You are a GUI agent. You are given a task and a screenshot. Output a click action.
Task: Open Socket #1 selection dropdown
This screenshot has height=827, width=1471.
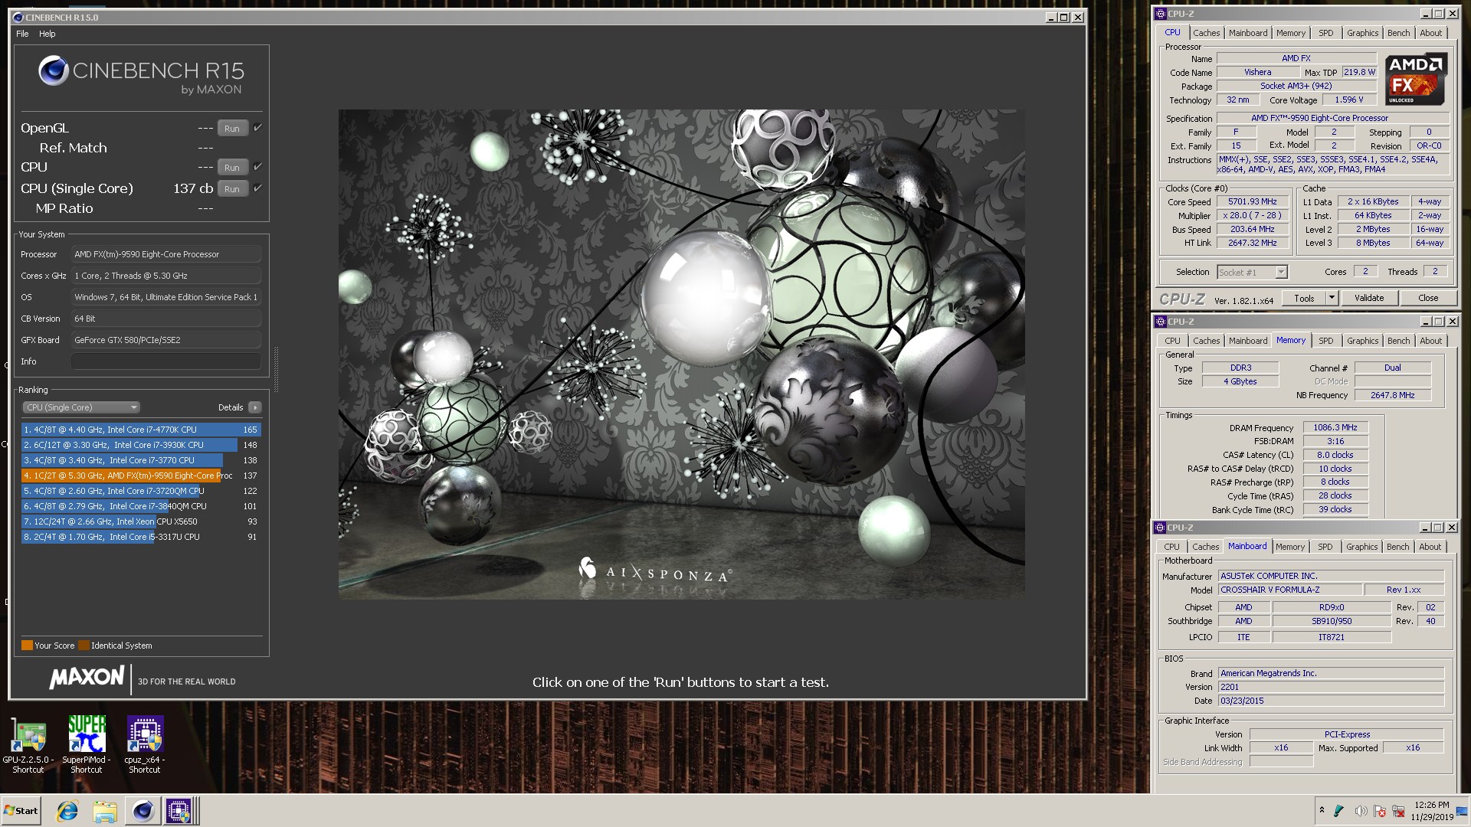(x=1252, y=272)
